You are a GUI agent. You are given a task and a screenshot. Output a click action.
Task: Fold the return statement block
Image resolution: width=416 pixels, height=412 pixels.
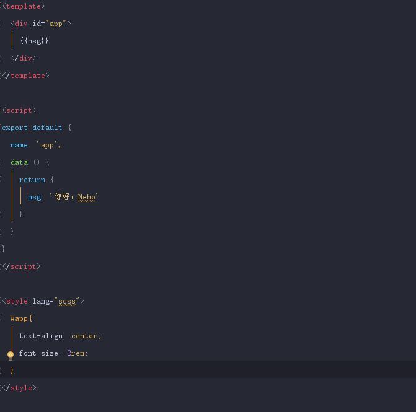(2, 180)
